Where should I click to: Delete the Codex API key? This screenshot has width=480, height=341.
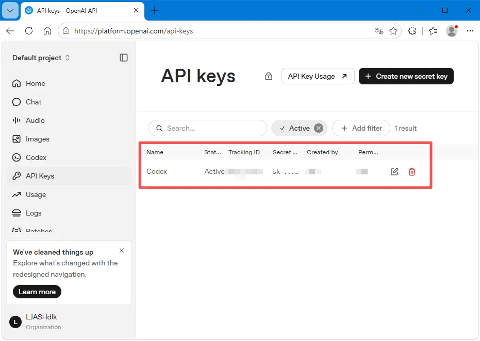tap(412, 172)
